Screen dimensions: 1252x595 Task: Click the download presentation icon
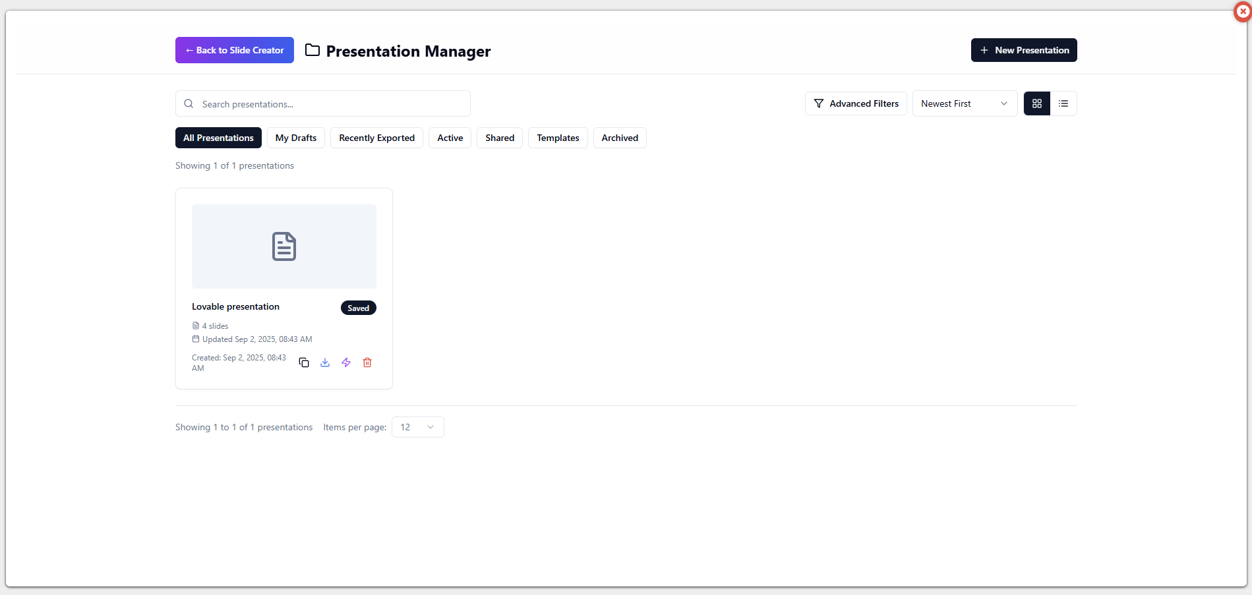[x=325, y=362]
